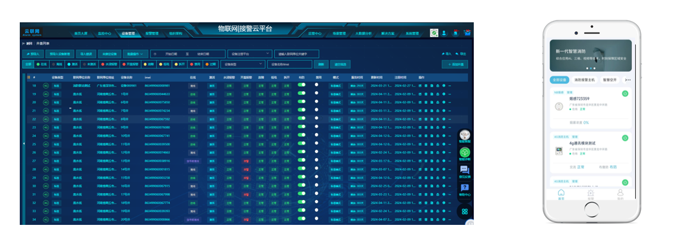The image size is (681, 244).
Task: Switch to the 组织架构 tab
Action: 176,33
